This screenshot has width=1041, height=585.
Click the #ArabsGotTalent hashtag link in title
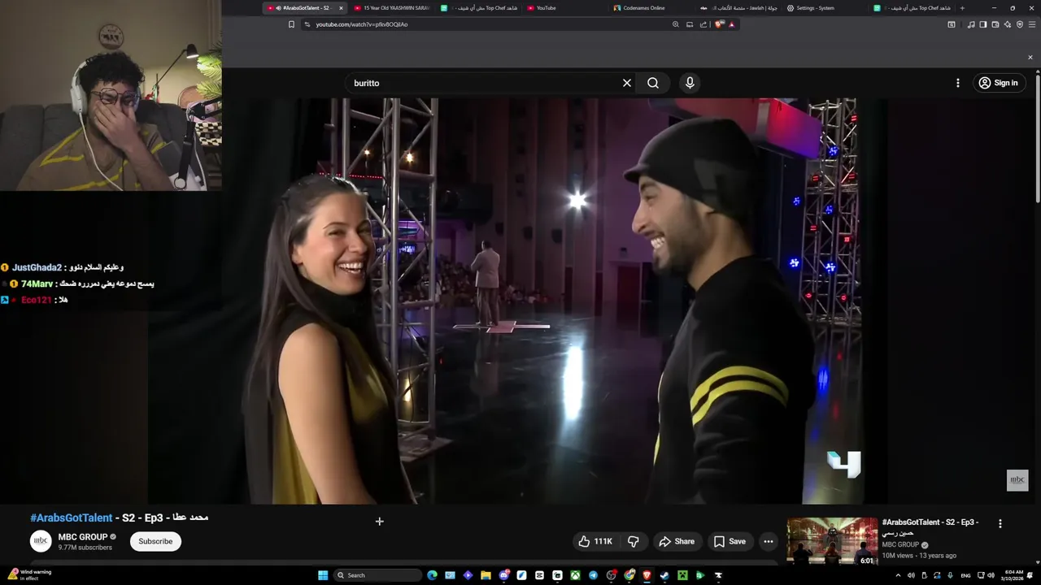click(72, 518)
